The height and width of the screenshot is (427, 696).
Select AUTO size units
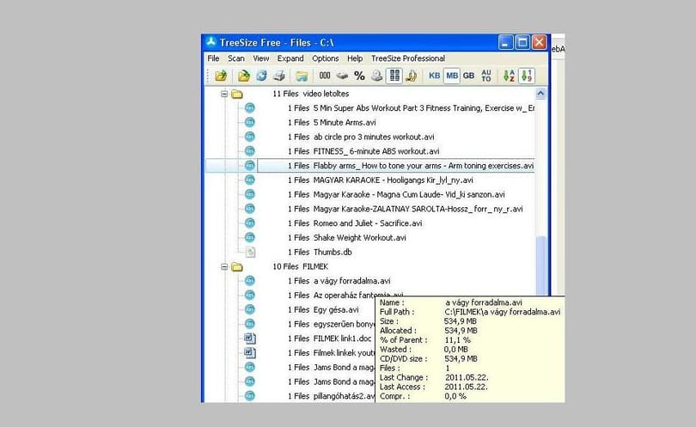[x=486, y=76]
